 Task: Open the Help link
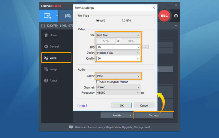(x=82, y=106)
